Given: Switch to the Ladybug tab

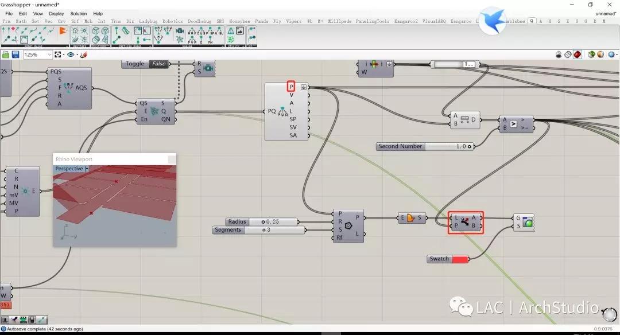Looking at the screenshot, I should click(x=148, y=21).
